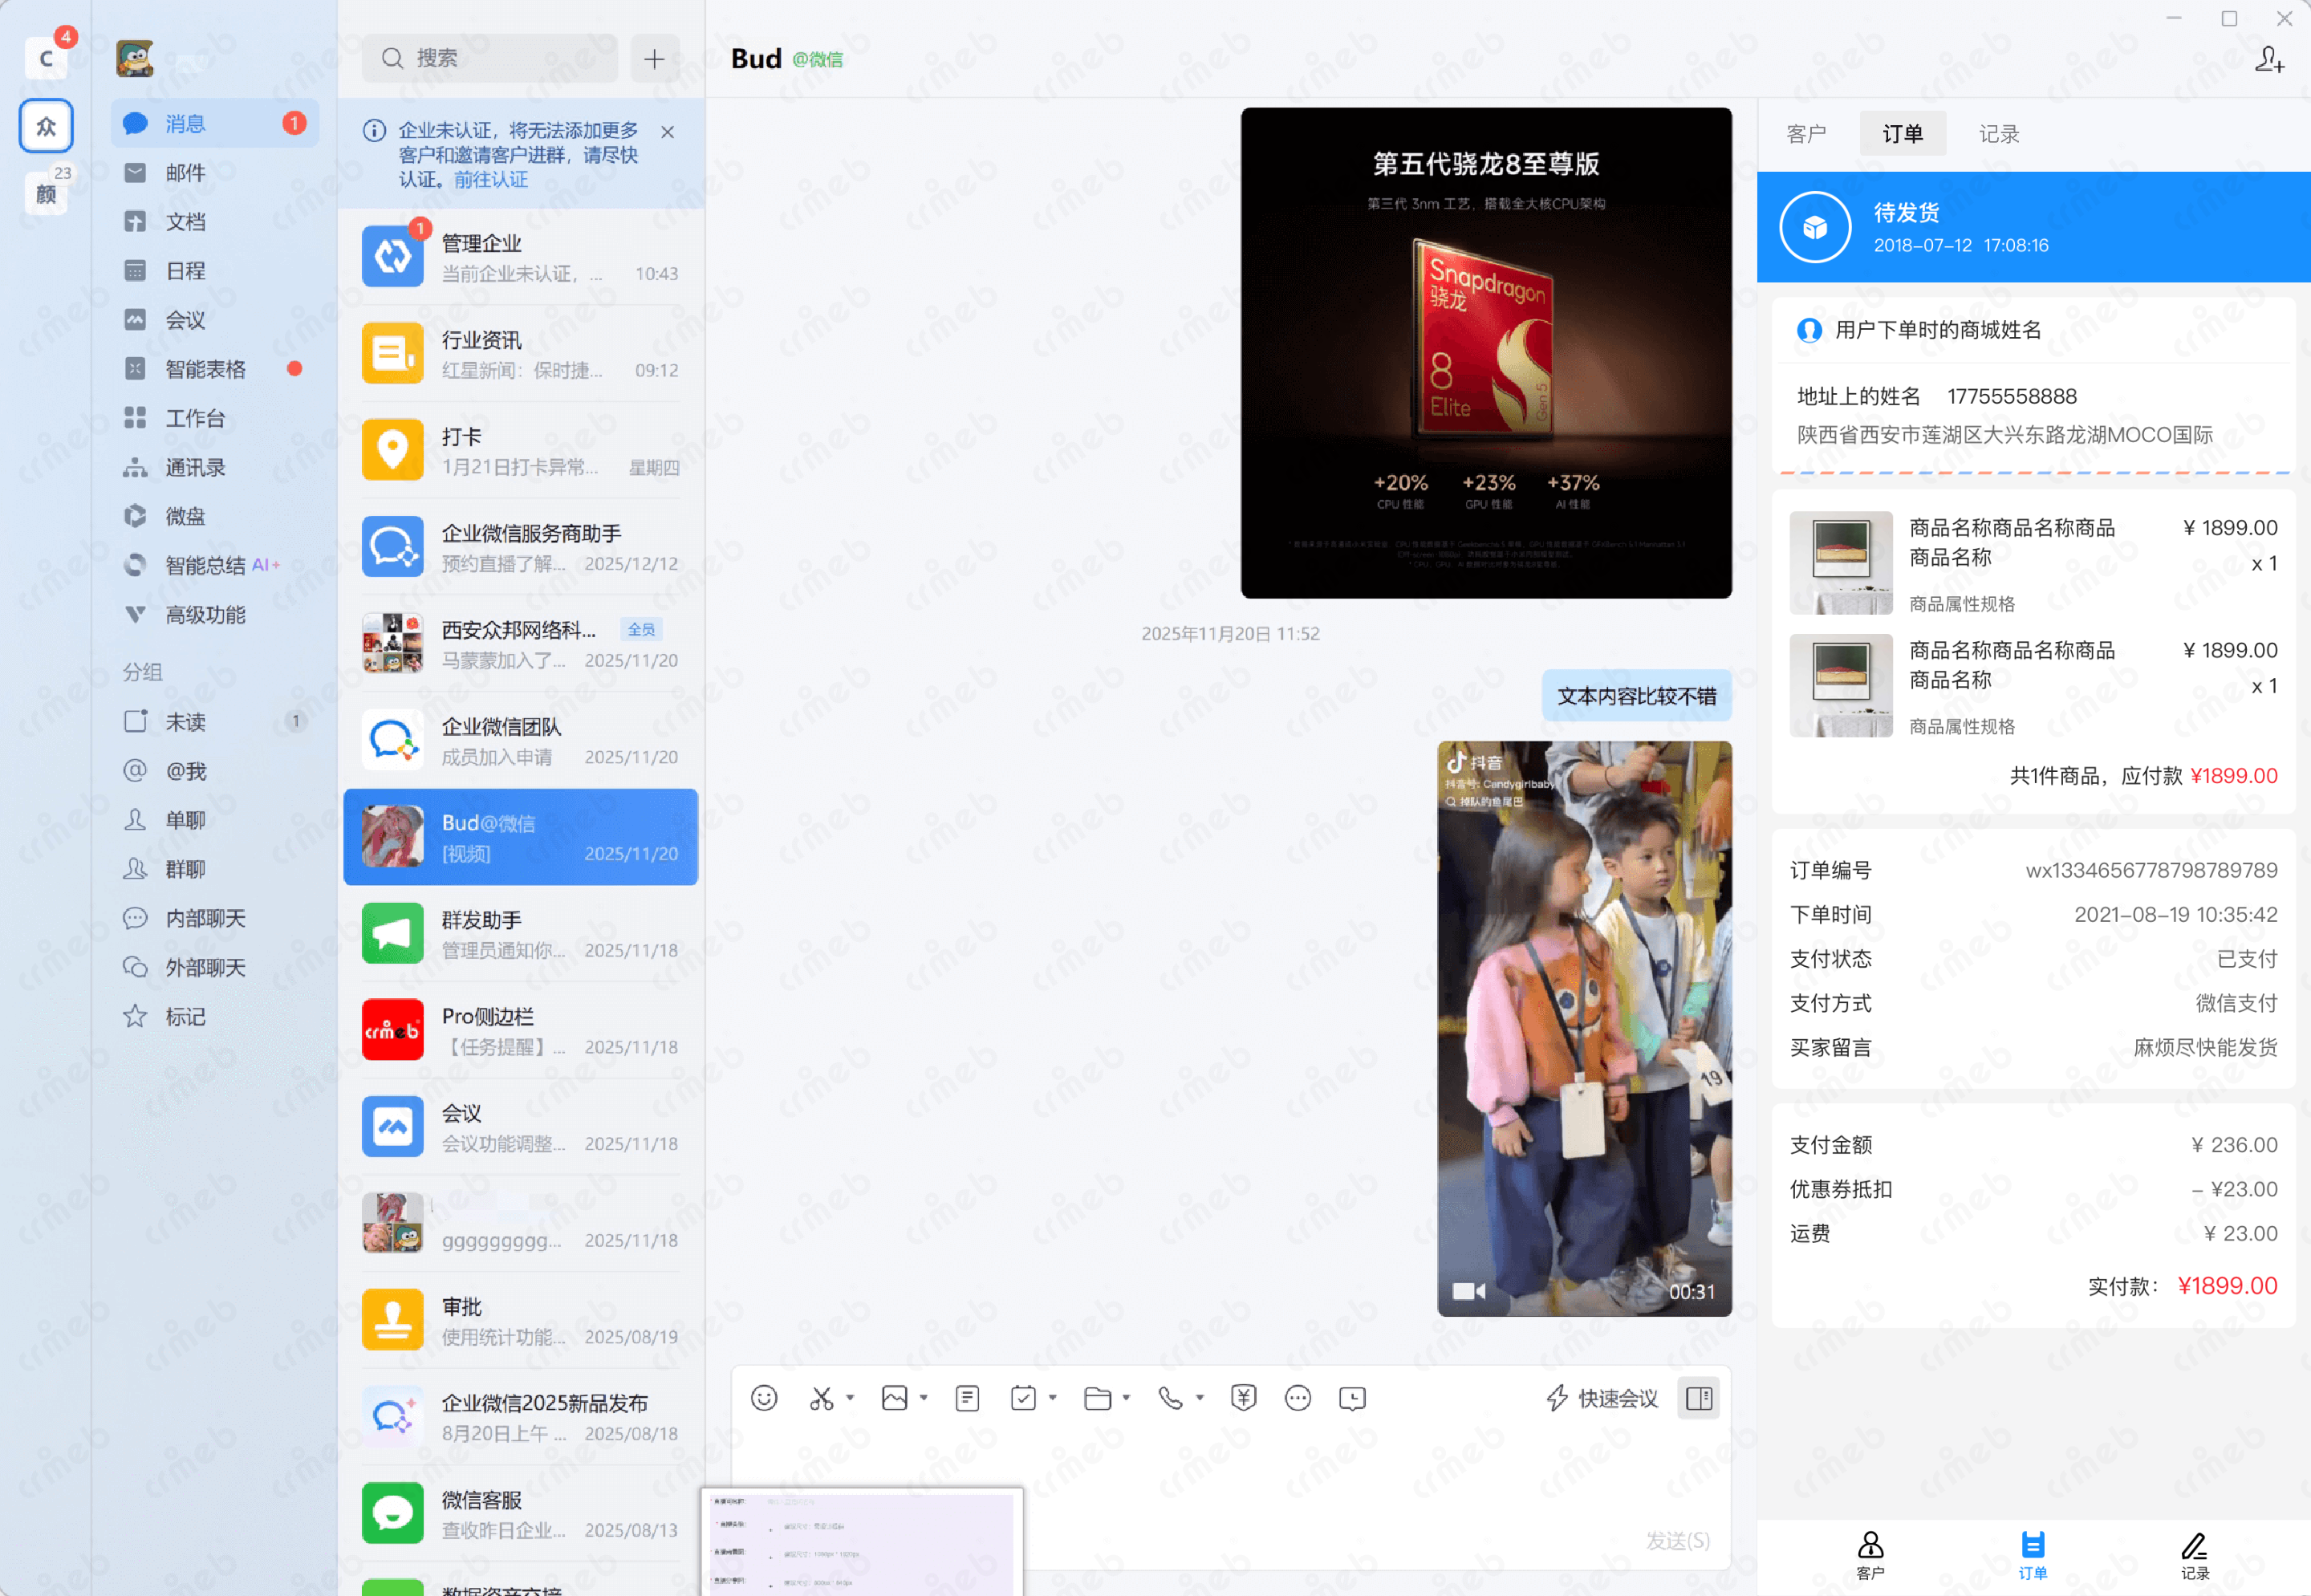Click the 前往认证 link
Screen dimensions: 2311x1596
pyautogui.click(x=490, y=180)
